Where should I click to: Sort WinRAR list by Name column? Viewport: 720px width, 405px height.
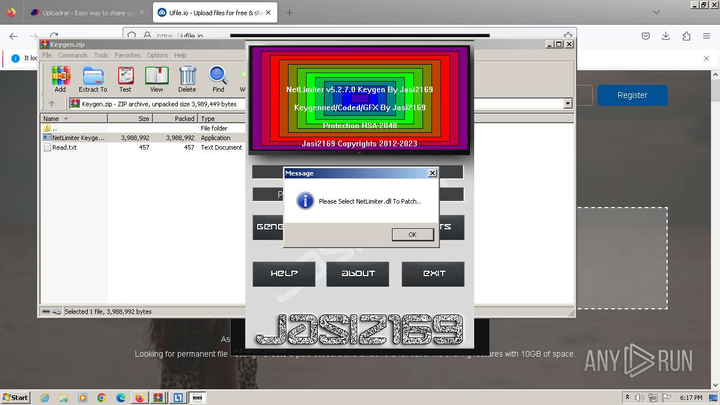(x=74, y=118)
